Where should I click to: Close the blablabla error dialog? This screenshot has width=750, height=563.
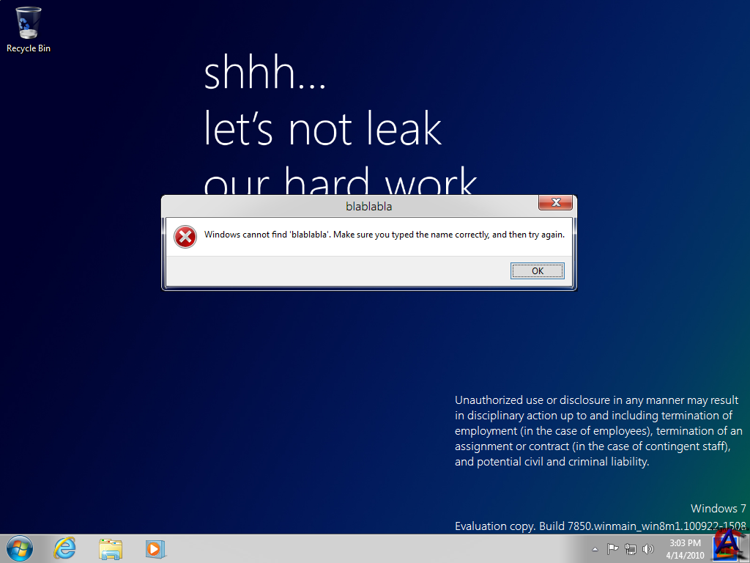point(555,203)
